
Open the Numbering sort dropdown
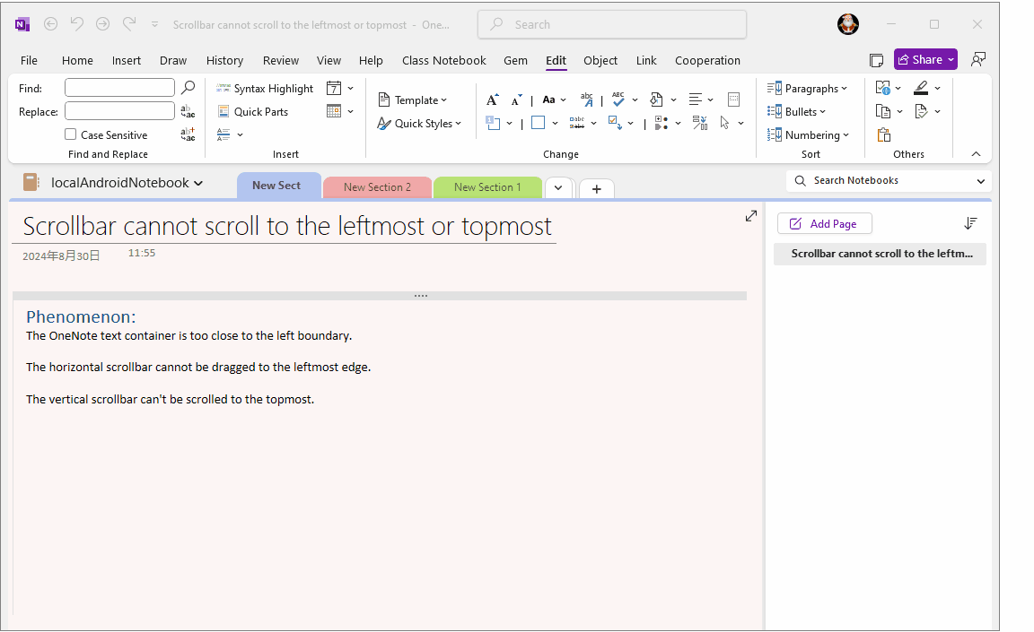coord(809,135)
